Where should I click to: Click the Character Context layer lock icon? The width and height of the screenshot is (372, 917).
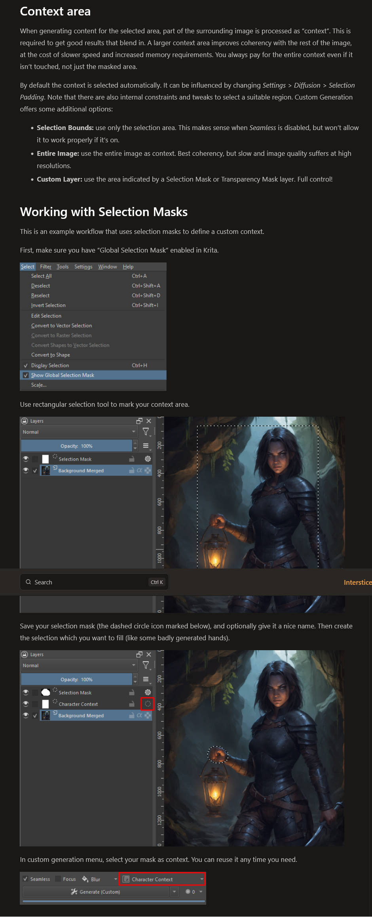[132, 704]
